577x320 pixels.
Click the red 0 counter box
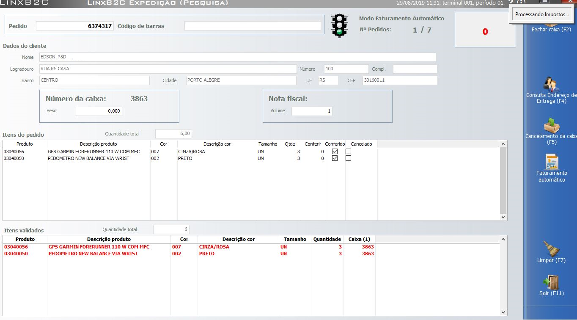(x=485, y=30)
